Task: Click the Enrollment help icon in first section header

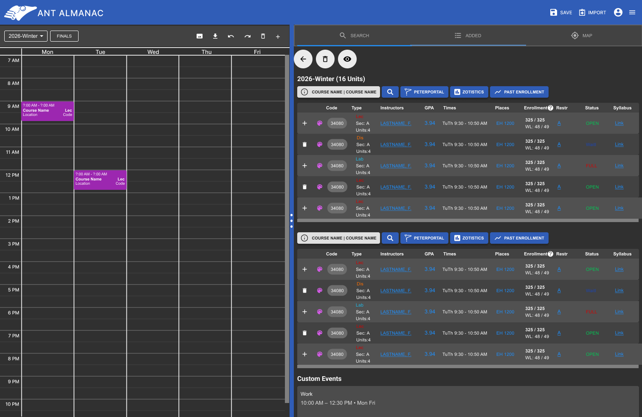Action: [551, 108]
